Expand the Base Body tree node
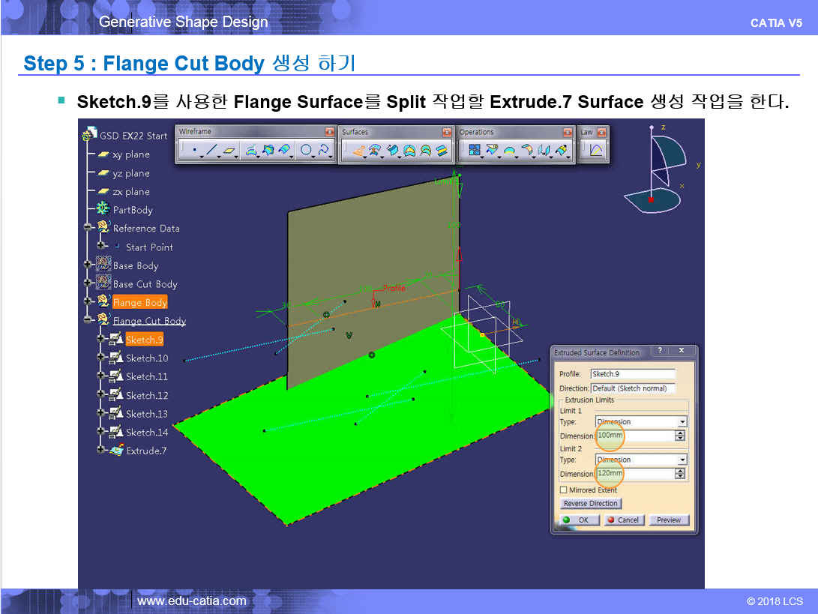This screenshot has height=614, width=818. pyautogui.click(x=88, y=265)
